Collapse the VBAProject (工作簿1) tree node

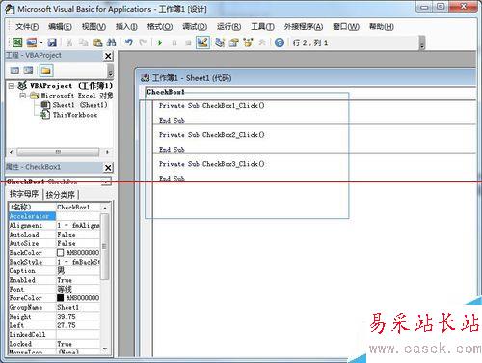tap(12, 86)
